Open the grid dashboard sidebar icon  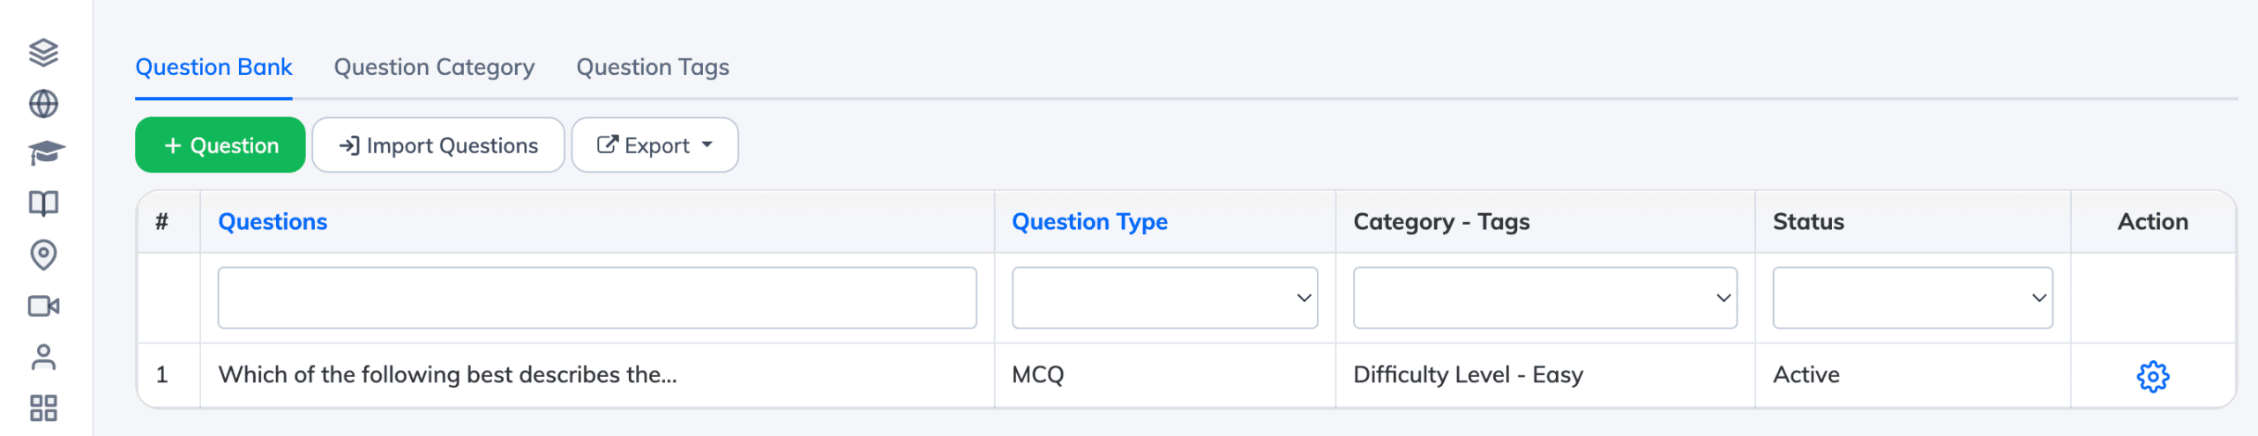43,408
